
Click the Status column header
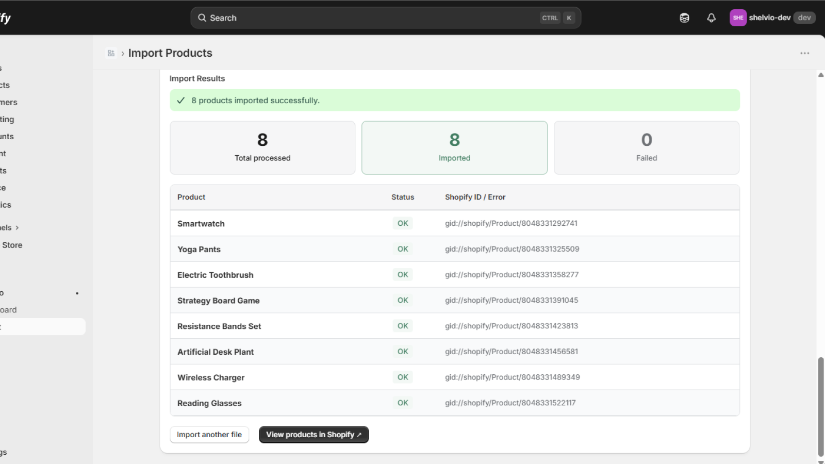tap(403, 197)
